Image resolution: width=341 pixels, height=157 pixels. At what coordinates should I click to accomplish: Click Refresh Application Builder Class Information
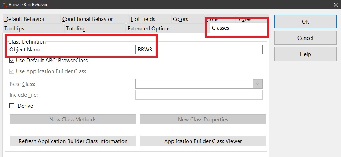tap(73, 141)
